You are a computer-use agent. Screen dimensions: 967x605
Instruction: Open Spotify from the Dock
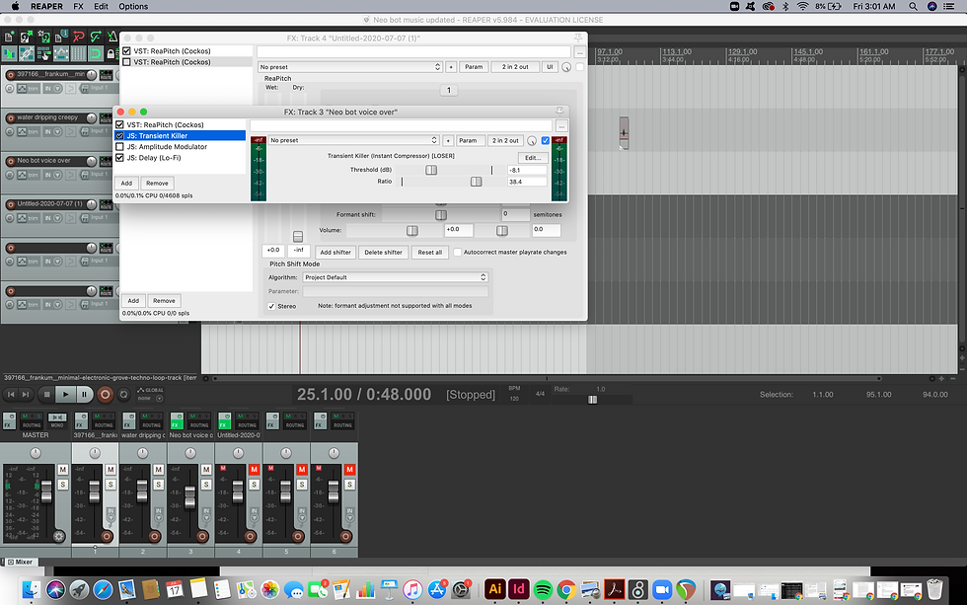[x=543, y=589]
